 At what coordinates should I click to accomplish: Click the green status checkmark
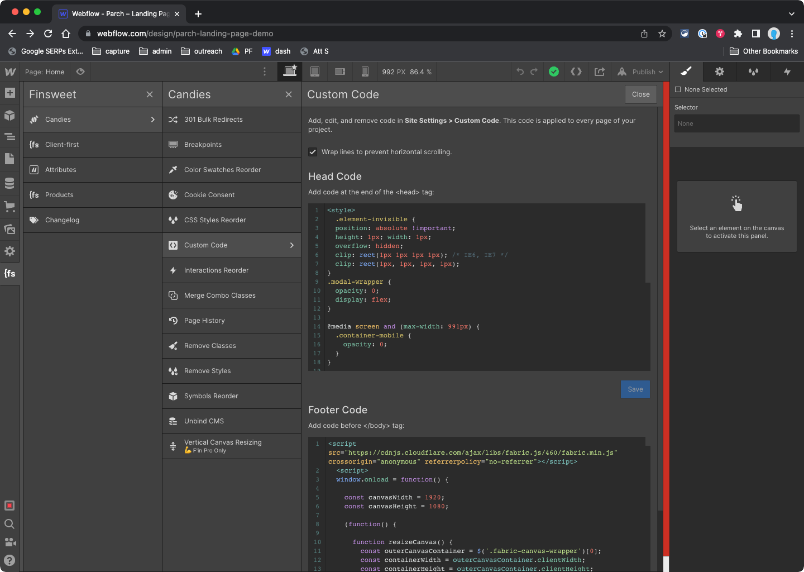click(x=554, y=71)
